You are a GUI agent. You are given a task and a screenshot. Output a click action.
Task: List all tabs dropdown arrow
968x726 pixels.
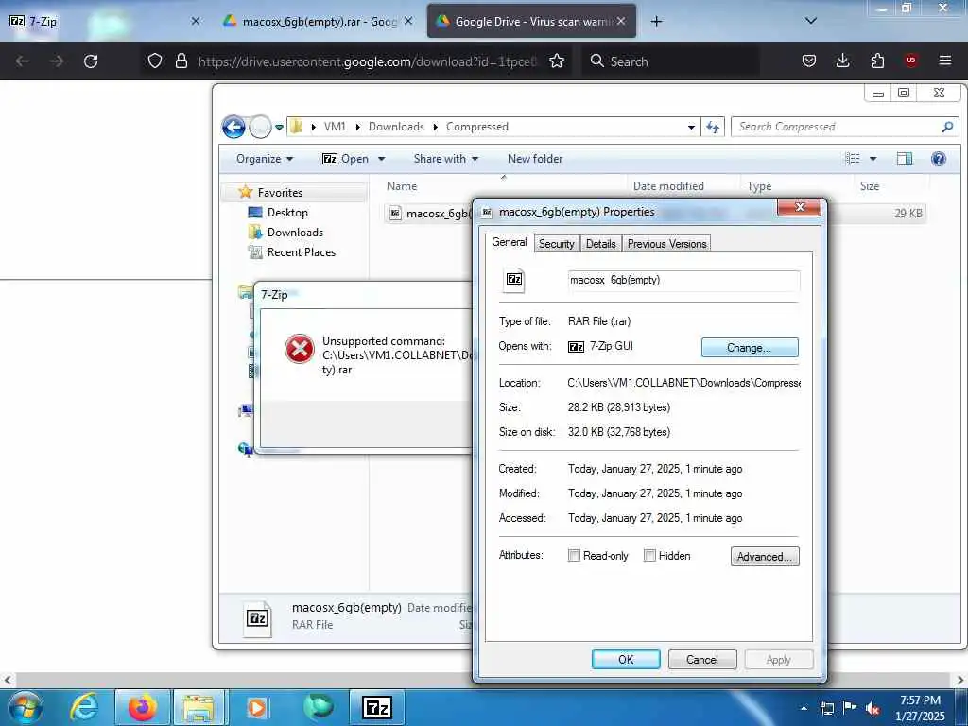pyautogui.click(x=811, y=21)
